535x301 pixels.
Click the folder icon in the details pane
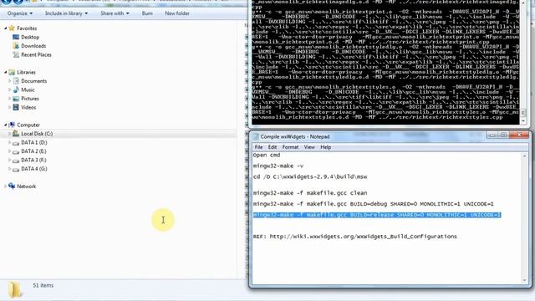pyautogui.click(x=15, y=290)
